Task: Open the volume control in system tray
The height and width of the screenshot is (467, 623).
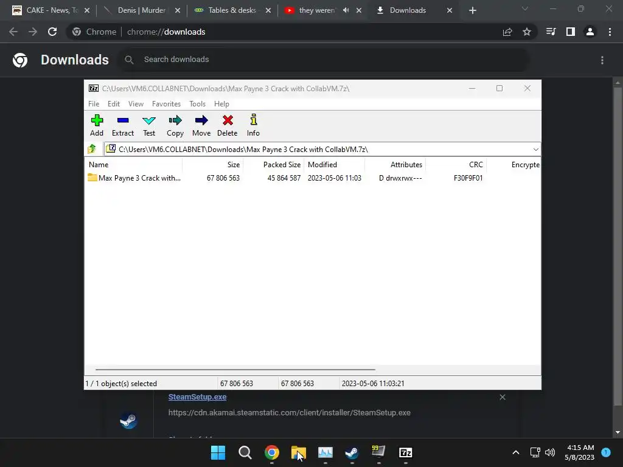Action: coord(550,452)
